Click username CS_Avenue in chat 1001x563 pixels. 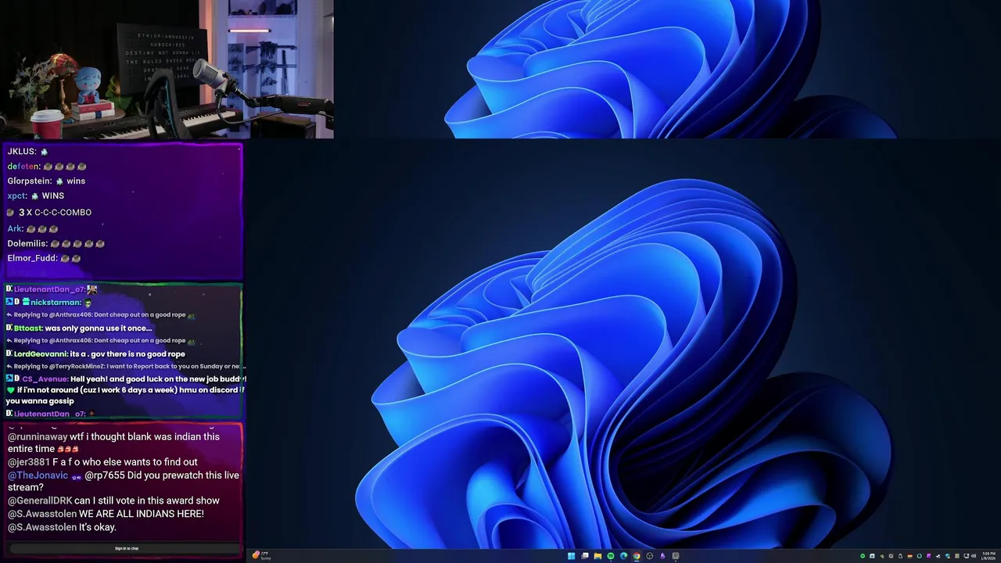click(45, 378)
